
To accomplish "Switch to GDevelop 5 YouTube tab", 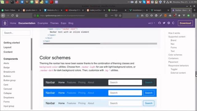I will pos(74,10).
